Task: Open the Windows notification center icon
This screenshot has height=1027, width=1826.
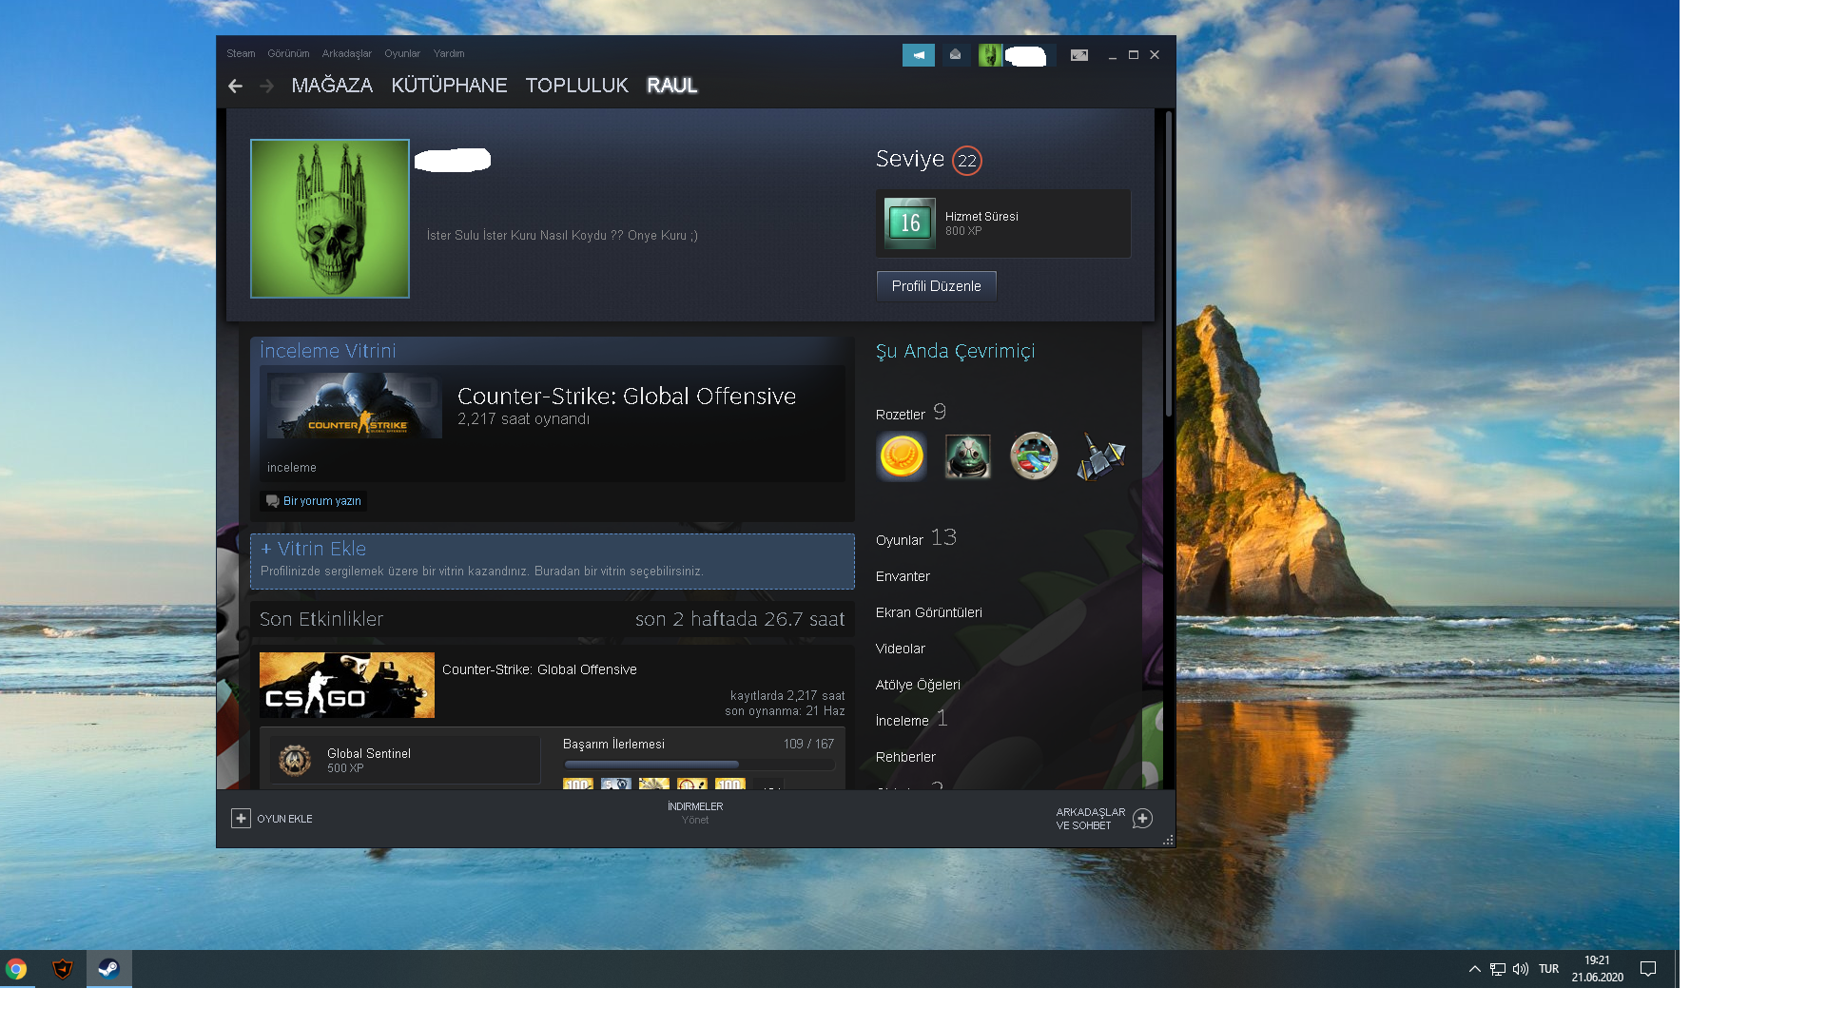Action: [1648, 969]
